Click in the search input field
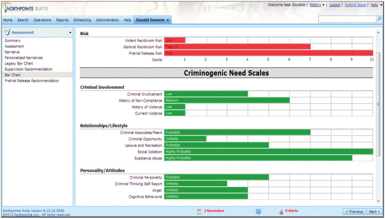Viewport: 385px width, 219px height. click(x=347, y=19)
